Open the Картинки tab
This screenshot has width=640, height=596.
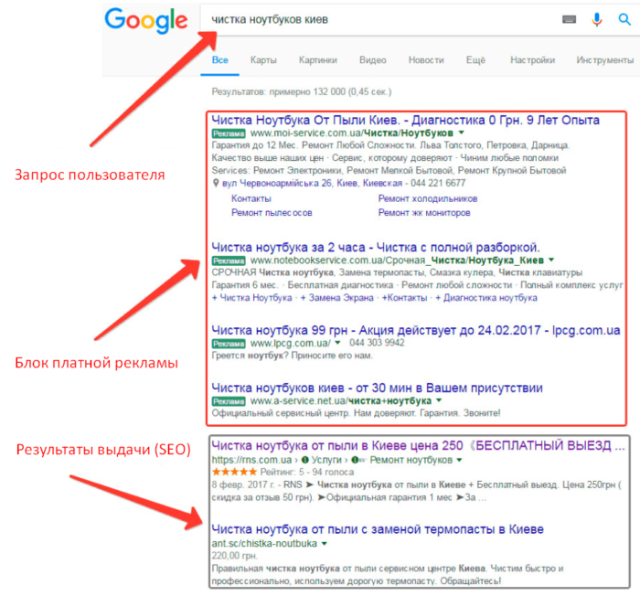coord(318,60)
